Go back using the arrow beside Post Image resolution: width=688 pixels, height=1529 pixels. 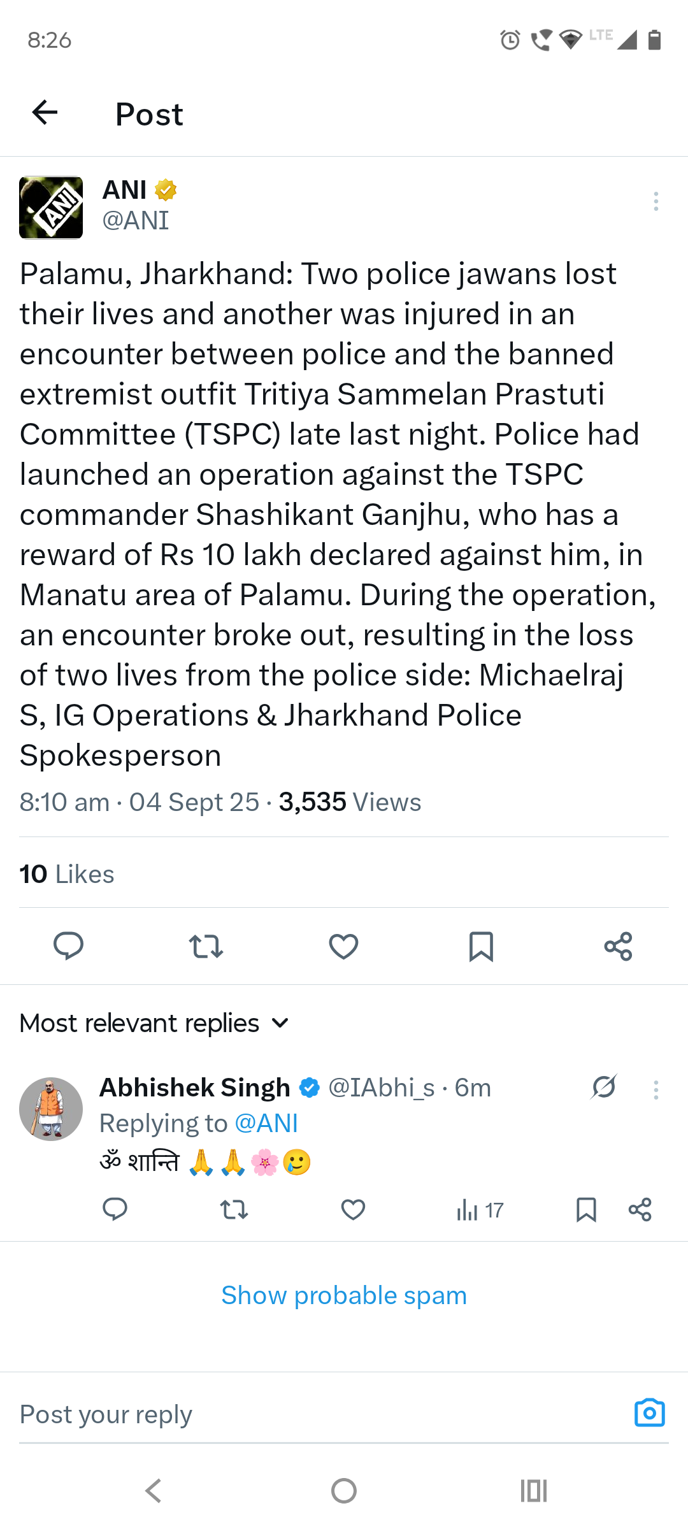click(x=45, y=113)
